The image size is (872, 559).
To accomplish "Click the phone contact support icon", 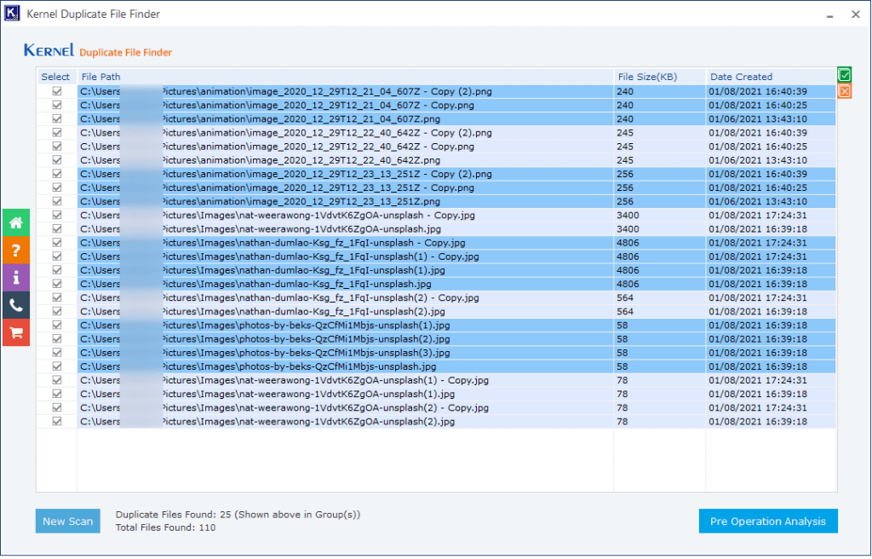I will click(16, 304).
